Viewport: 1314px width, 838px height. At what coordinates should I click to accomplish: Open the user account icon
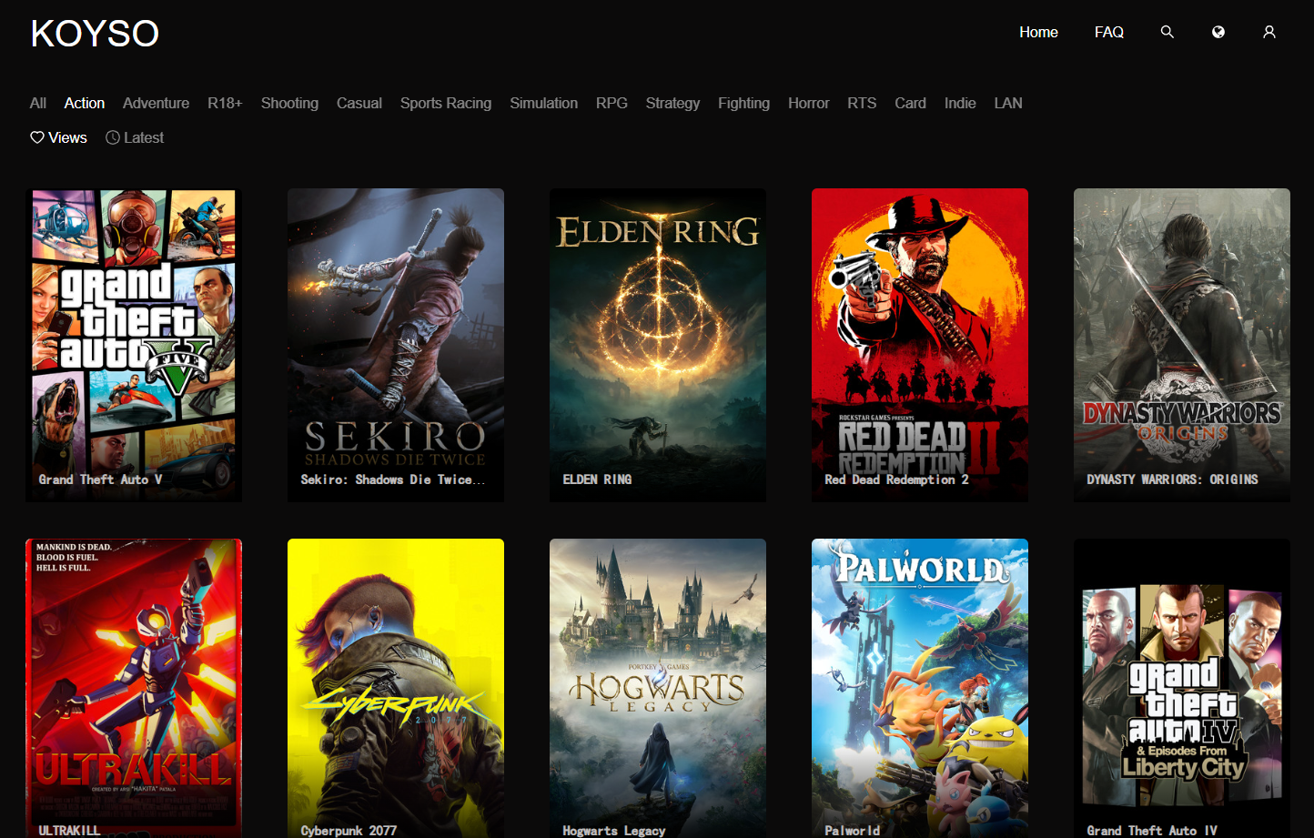click(1269, 32)
